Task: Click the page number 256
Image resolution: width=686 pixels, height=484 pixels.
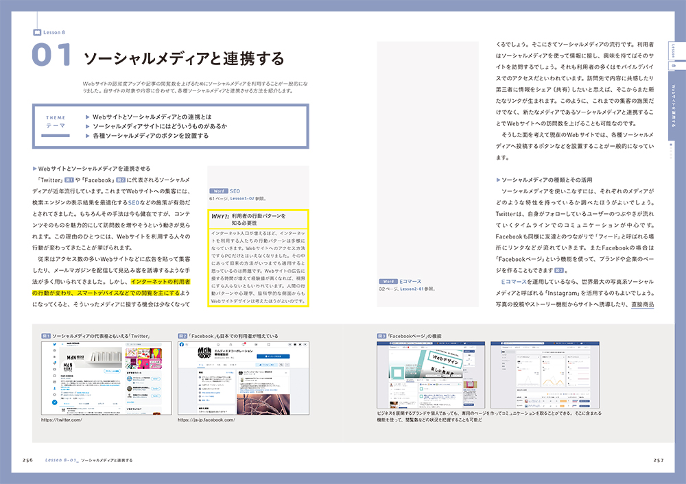Action: click(x=27, y=460)
